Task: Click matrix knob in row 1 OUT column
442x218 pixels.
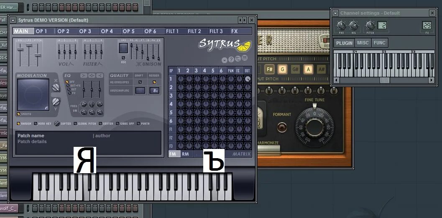Action: pyautogui.click(x=248, y=79)
